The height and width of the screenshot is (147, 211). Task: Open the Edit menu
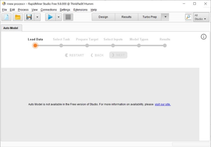12,10
